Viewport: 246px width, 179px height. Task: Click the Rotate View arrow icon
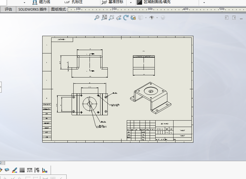point(126,18)
